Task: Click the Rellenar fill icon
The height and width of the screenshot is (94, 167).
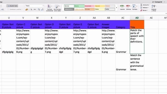Action: tap(141, 8)
